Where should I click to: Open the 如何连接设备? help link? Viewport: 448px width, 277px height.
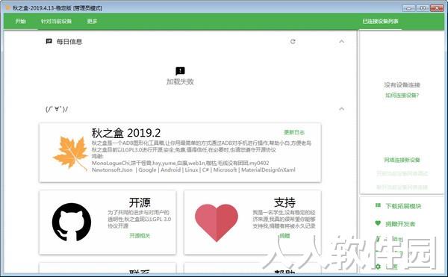tap(402, 96)
